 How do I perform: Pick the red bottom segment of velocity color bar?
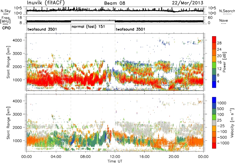point(214,146)
